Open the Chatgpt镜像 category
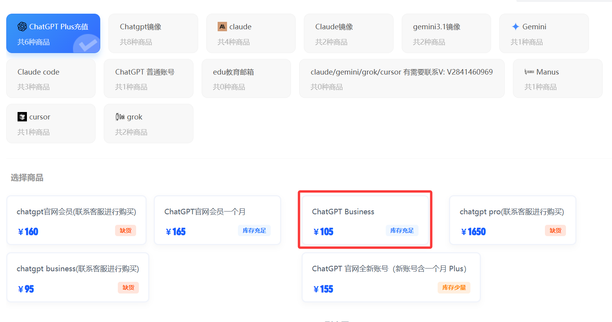This screenshot has height=322, width=612. pos(153,34)
